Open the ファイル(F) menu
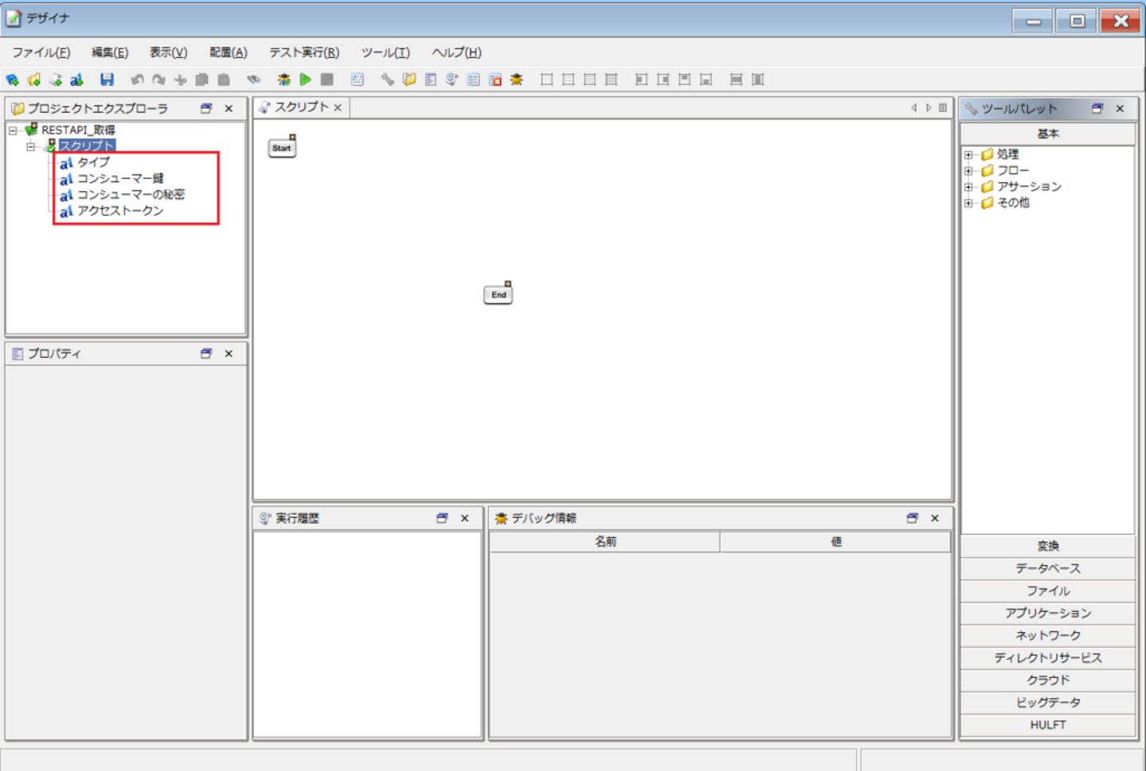1146x771 pixels. click(x=41, y=53)
